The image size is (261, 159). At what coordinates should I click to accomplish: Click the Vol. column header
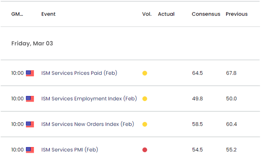pos(147,14)
